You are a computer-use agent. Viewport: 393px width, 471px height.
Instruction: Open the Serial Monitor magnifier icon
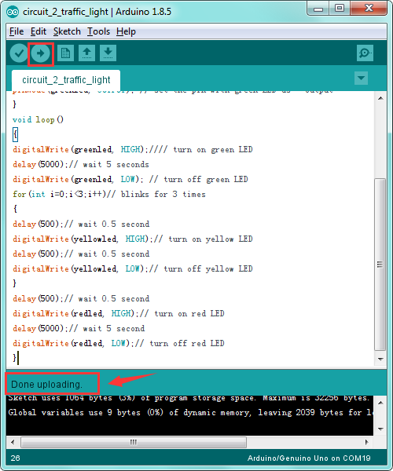[365, 53]
